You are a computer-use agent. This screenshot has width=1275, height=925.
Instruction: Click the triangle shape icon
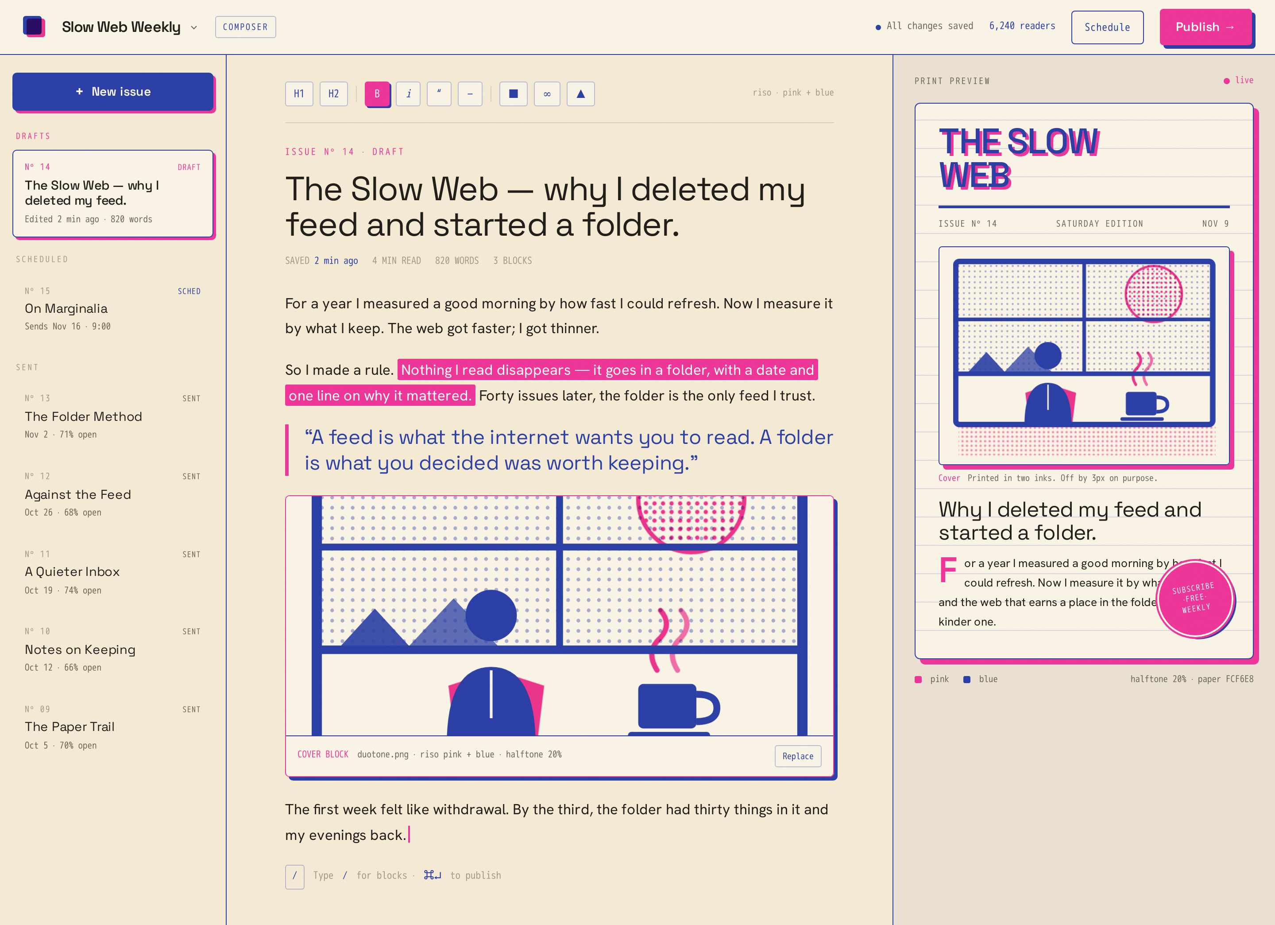(581, 93)
